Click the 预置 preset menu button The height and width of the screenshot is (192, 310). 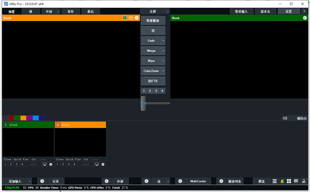pyautogui.click(x=11, y=11)
